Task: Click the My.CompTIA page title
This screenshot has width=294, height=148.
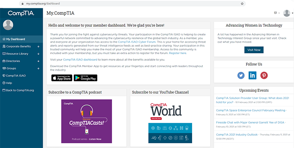Action: pos(60,13)
